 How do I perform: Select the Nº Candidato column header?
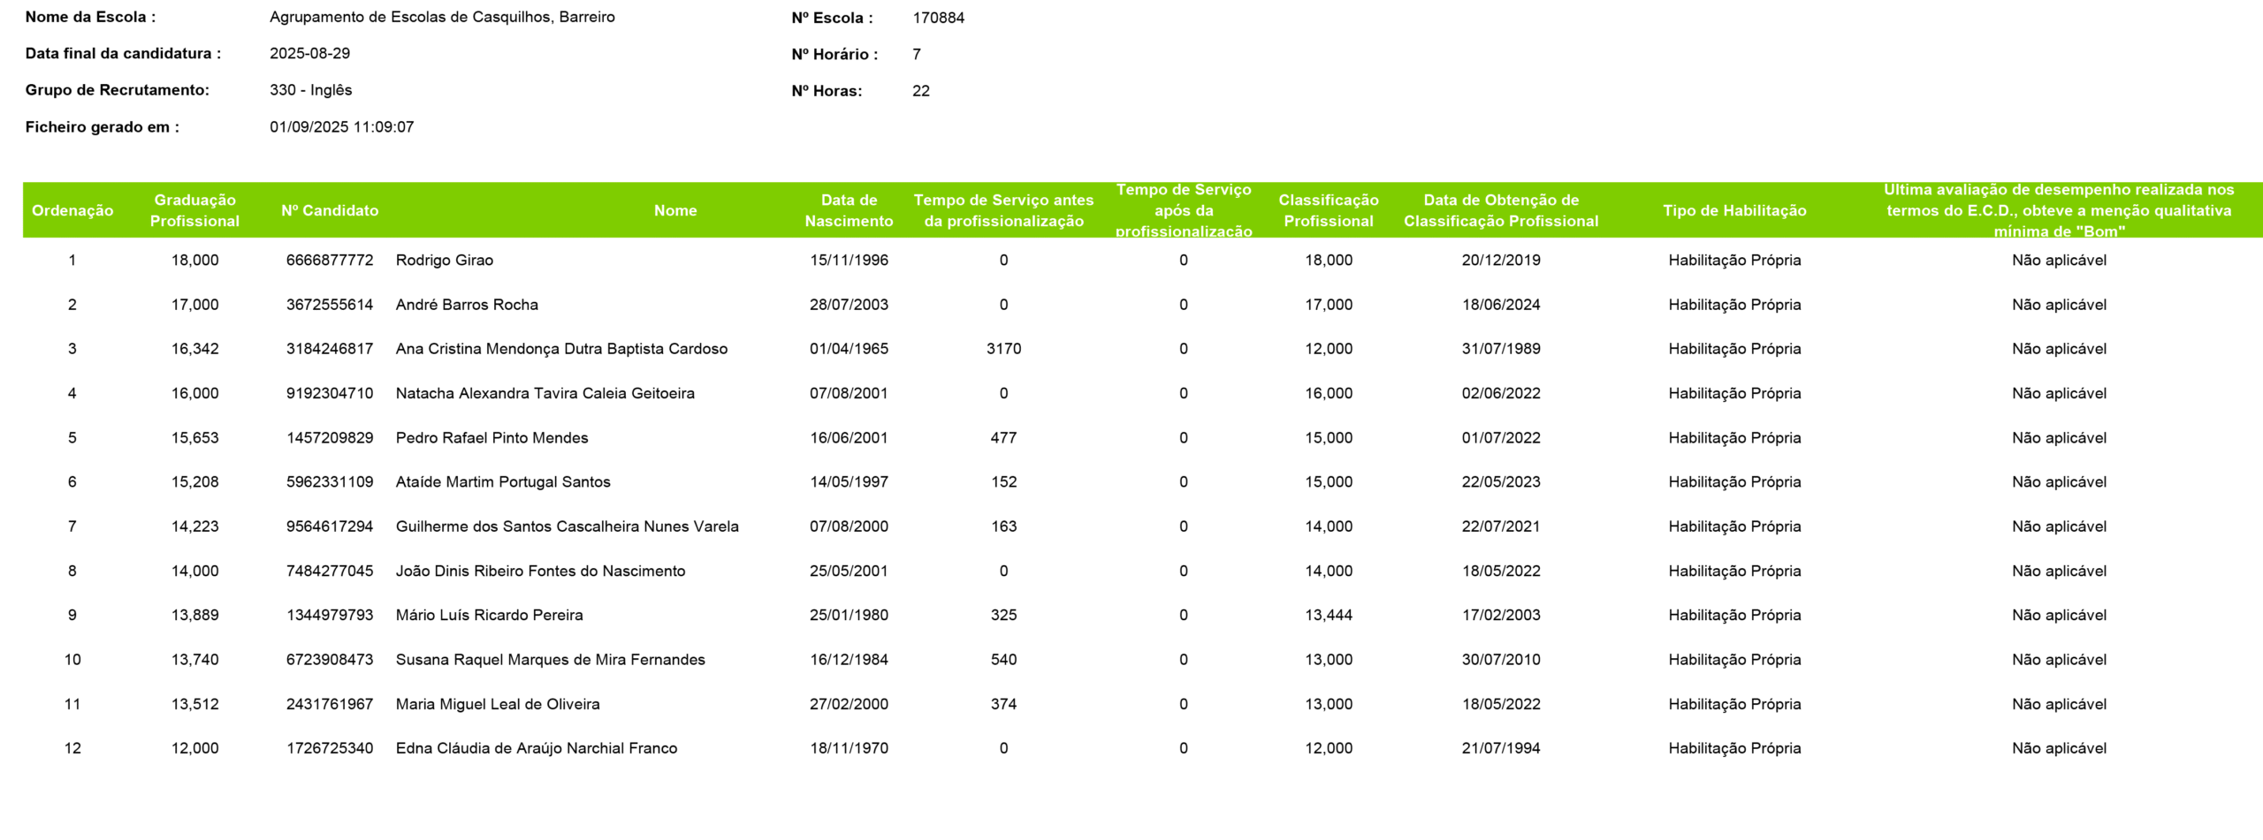coord(330,210)
